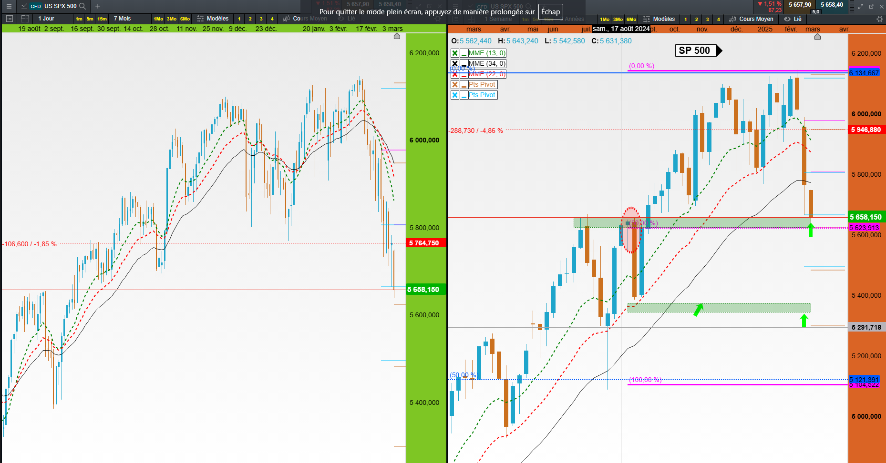Click the line chart icon beside CFD label

24,6
